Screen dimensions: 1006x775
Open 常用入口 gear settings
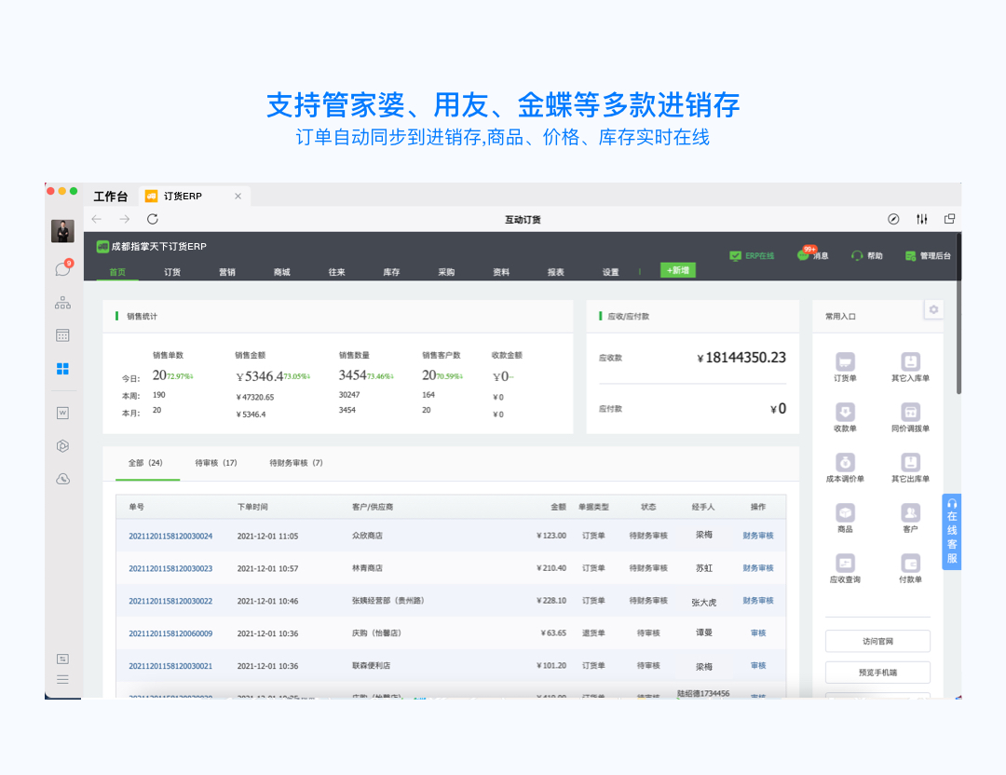(933, 310)
